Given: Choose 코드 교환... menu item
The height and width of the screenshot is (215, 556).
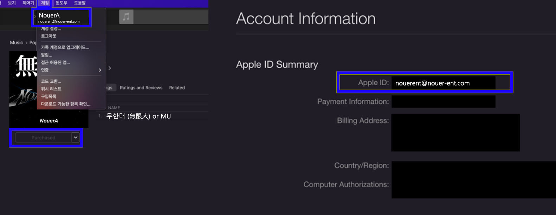Looking at the screenshot, I should coord(51,81).
